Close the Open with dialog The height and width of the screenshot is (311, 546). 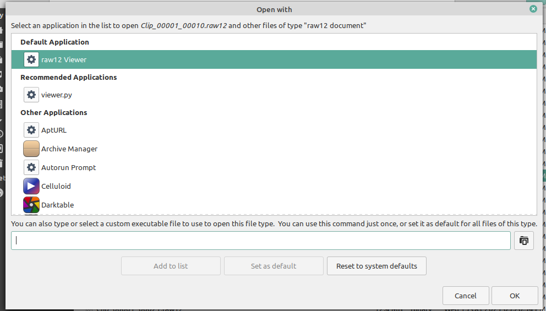tap(533, 9)
